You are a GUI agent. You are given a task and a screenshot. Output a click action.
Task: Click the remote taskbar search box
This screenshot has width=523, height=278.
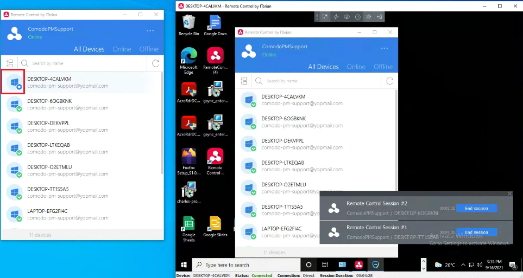tap(246, 264)
